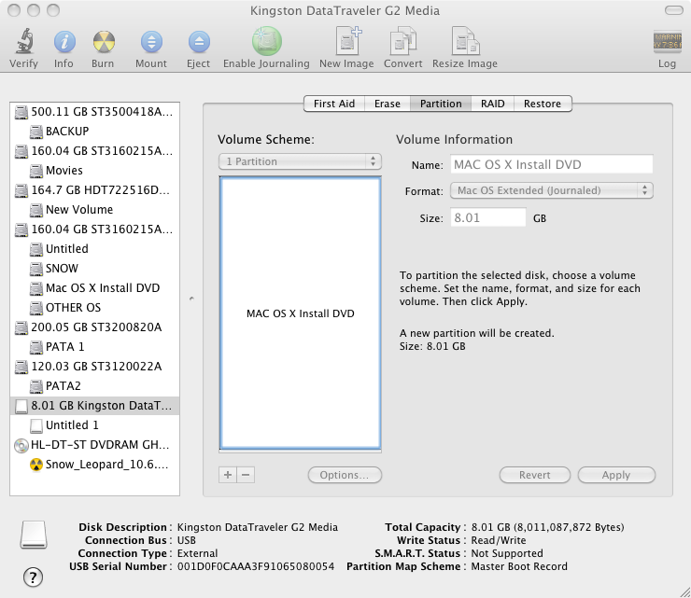Open the Format Mac OS Extended dropdown
Viewport: 691px width, 598px height.
tap(551, 190)
